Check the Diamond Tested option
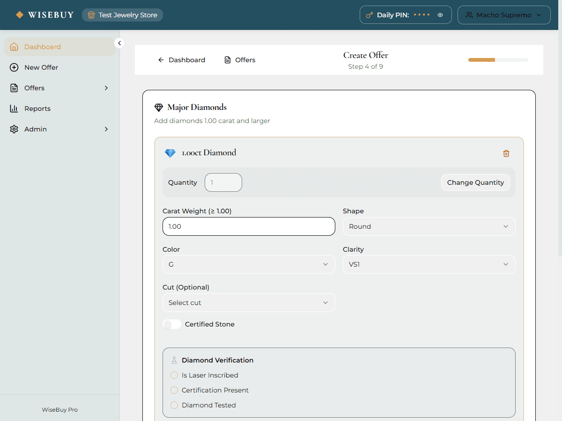 coord(174,405)
